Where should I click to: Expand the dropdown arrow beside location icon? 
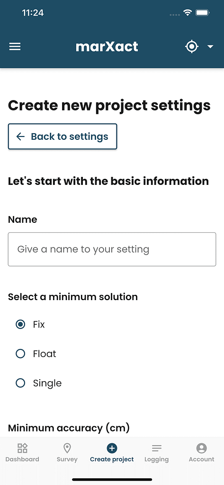tap(210, 47)
